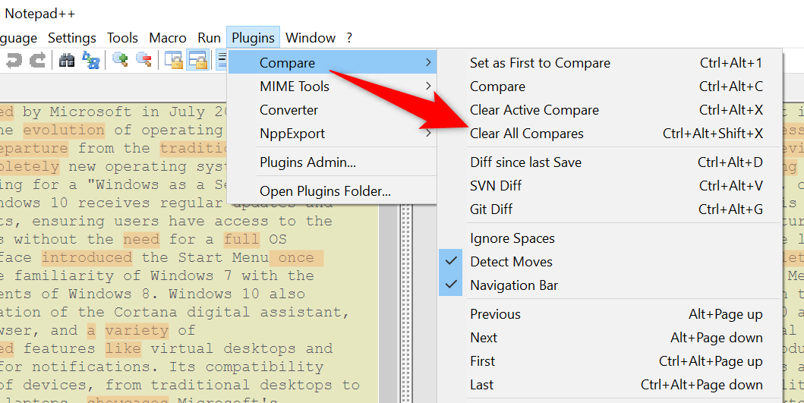Viewport: 804px width, 403px height.
Task: Click the Redo toolbar icon
Action: (37, 61)
